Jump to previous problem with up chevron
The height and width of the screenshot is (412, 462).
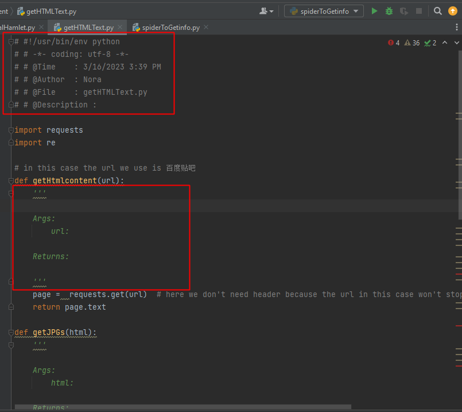coord(444,42)
